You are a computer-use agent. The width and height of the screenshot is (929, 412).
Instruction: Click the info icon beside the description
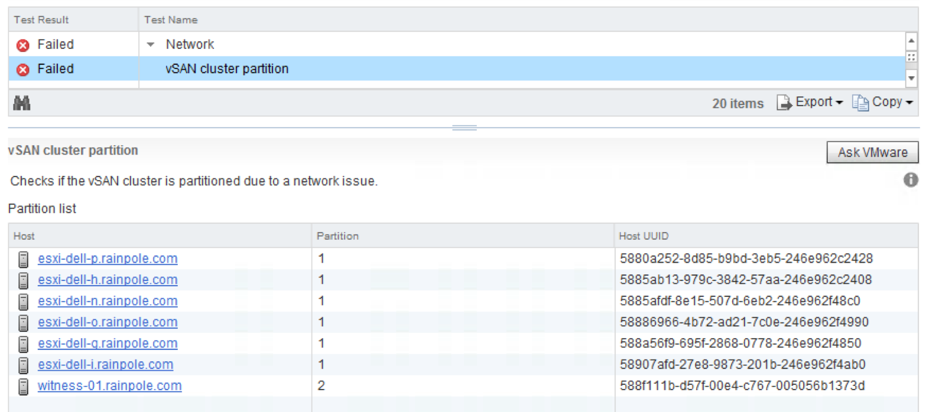(x=911, y=180)
